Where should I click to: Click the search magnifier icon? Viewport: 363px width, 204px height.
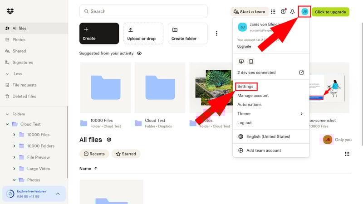click(x=86, y=11)
